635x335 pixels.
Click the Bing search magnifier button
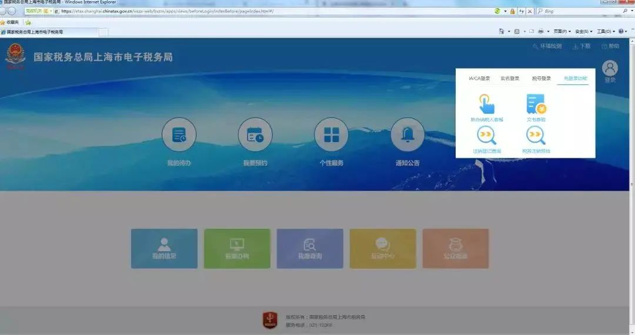pyautogui.click(x=625, y=11)
